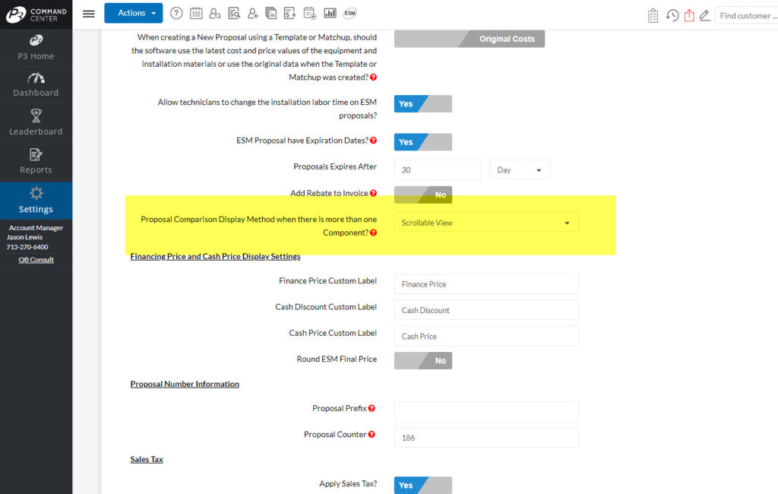The height and width of the screenshot is (494, 778).
Task: Open the history clock icon
Action: click(672, 15)
